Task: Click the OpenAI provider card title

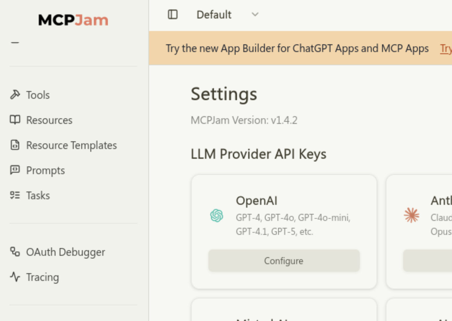Action: coord(257,201)
